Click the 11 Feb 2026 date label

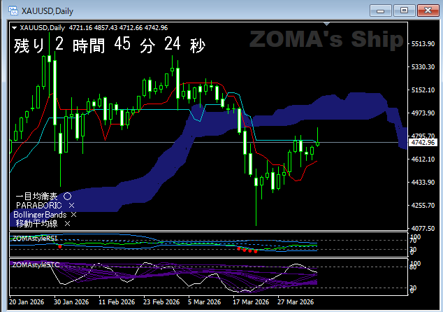tap(117, 302)
